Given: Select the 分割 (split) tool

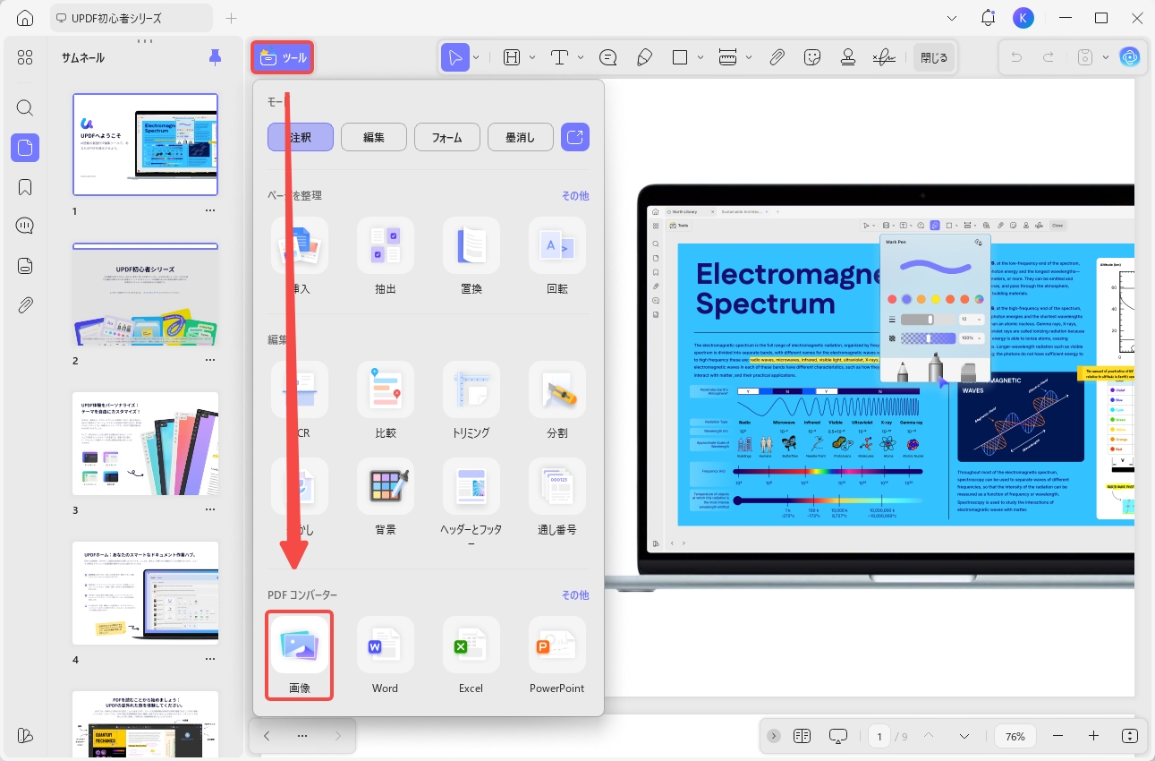Looking at the screenshot, I should [x=557, y=401].
